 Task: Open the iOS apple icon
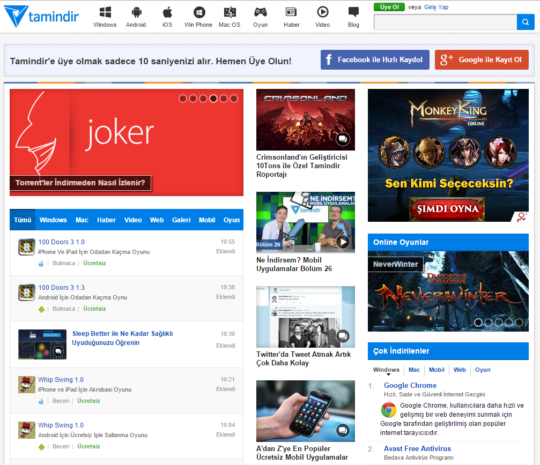click(167, 12)
